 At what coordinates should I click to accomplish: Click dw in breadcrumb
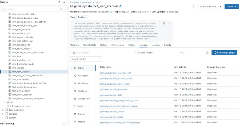[x=96, y=2]
